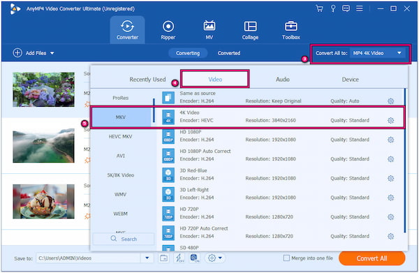Open the output folder icon

coord(163,258)
